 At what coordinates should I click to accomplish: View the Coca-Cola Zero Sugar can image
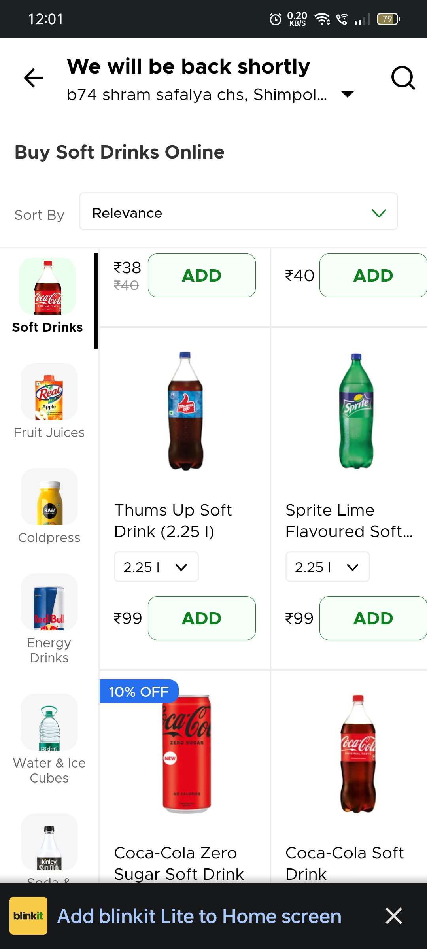coord(187,753)
